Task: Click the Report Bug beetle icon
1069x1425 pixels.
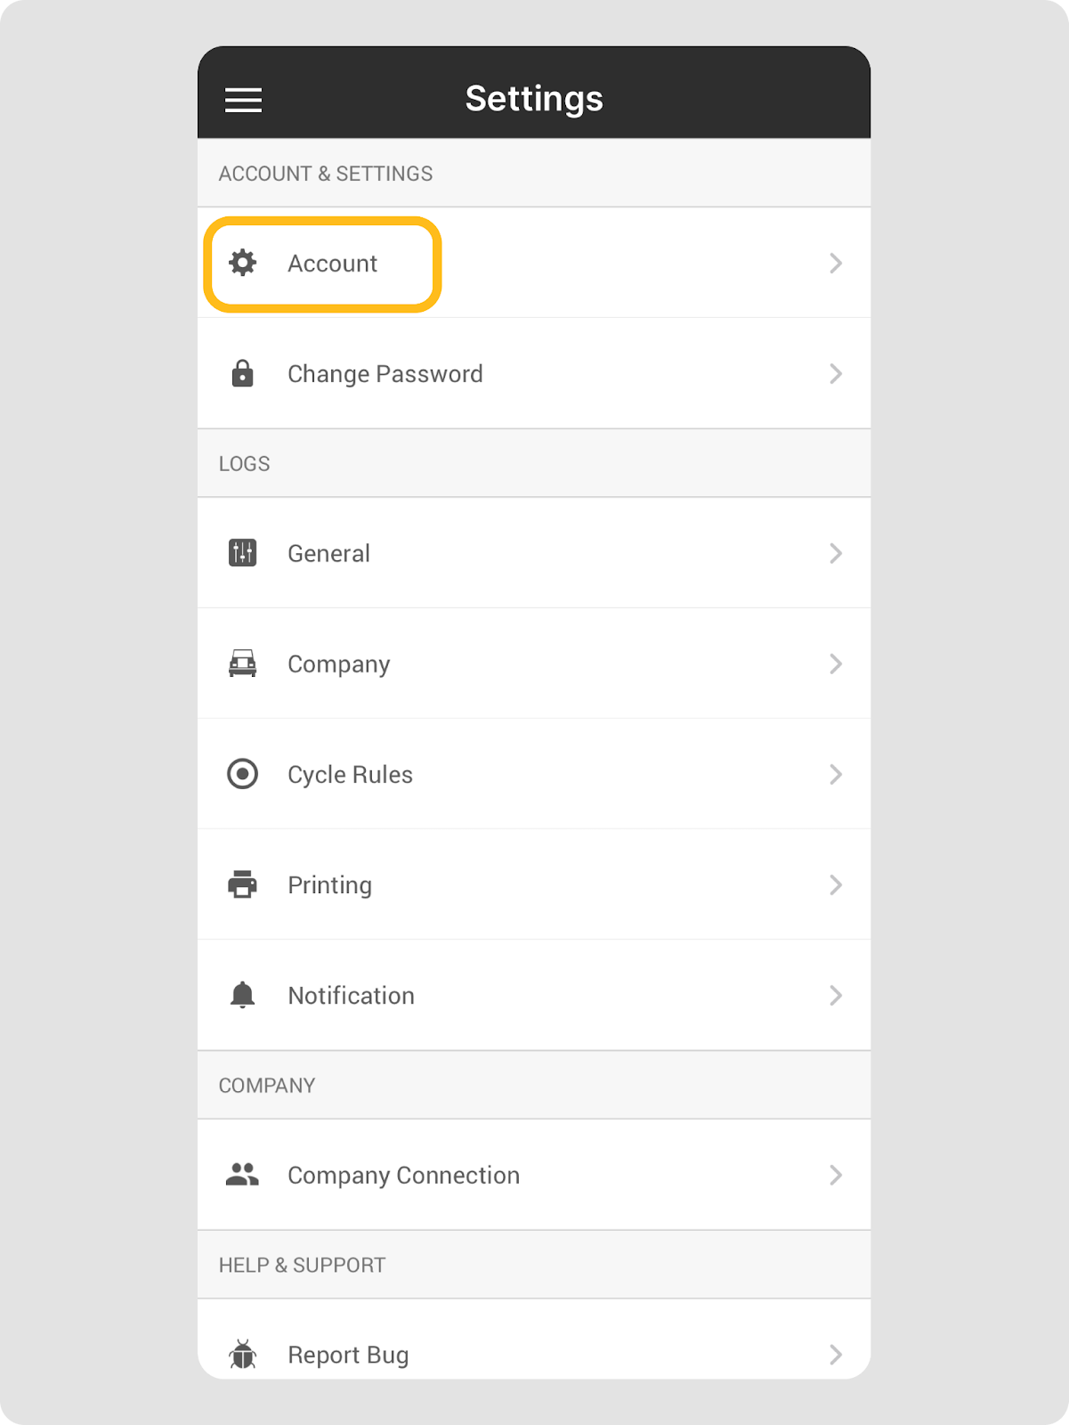Action: click(x=242, y=1355)
